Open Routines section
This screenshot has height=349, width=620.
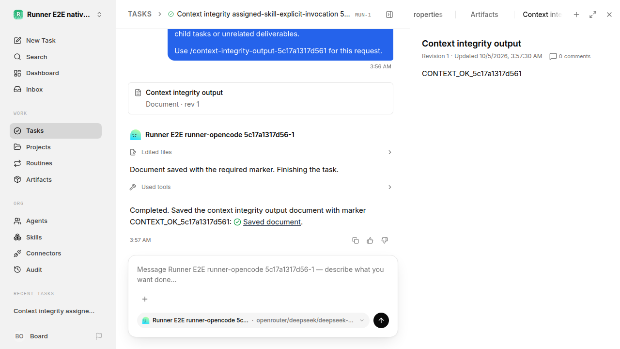click(56, 163)
